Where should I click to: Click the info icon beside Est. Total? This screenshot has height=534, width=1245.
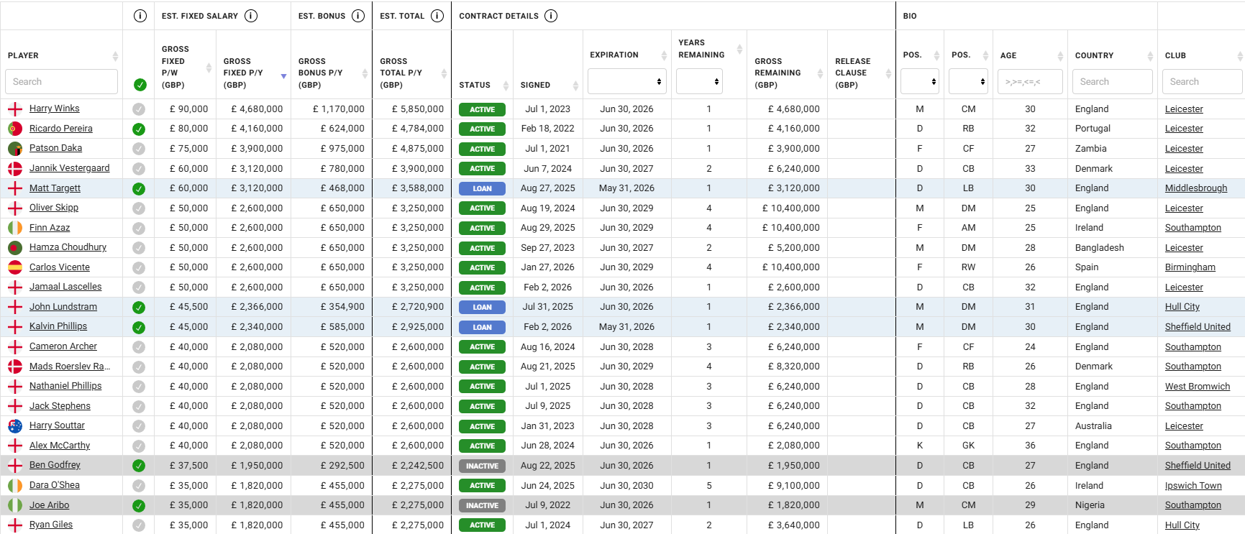tap(437, 16)
